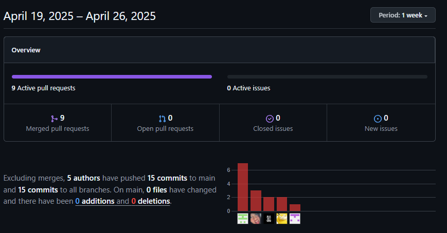Open the green pixel avatar contributor
Image resolution: width=447 pixels, height=233 pixels.
point(243,219)
